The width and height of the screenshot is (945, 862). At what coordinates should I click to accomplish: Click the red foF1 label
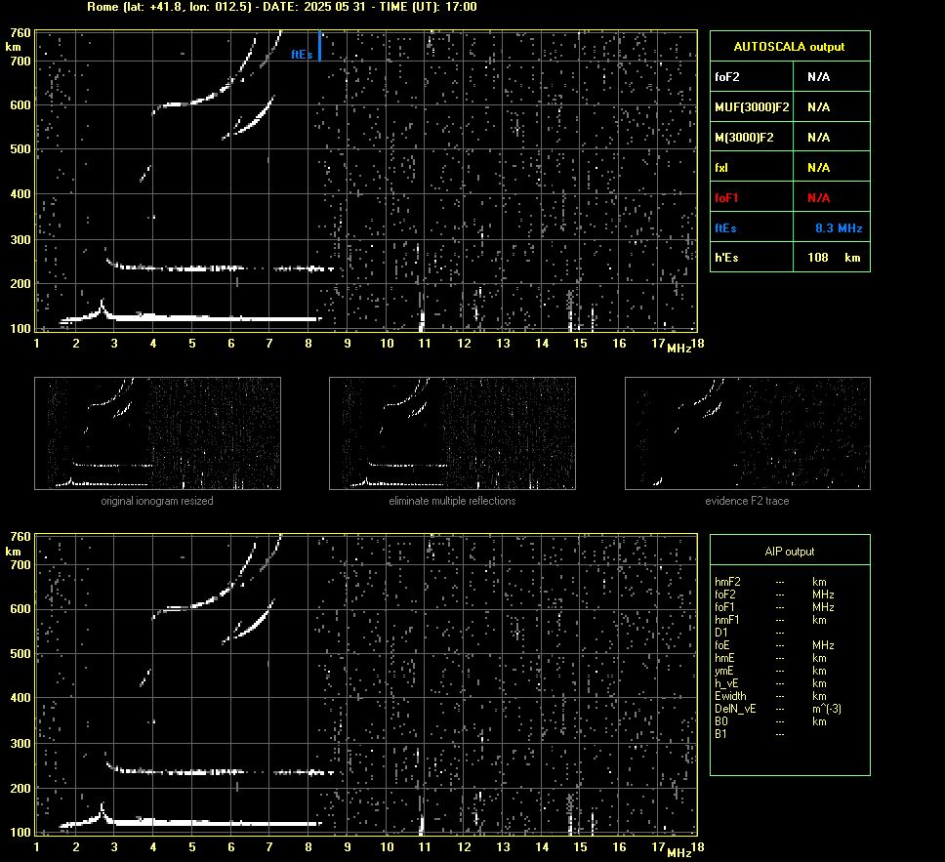click(x=726, y=198)
